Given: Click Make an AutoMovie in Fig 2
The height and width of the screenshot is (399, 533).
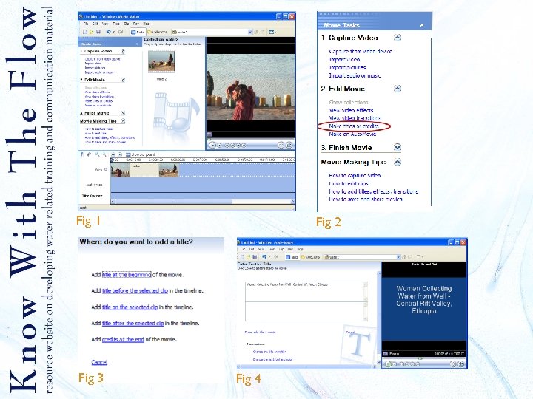Looking at the screenshot, I should click(352, 134).
